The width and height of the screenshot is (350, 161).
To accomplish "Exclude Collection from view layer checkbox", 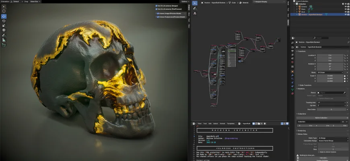I will 343,4.
